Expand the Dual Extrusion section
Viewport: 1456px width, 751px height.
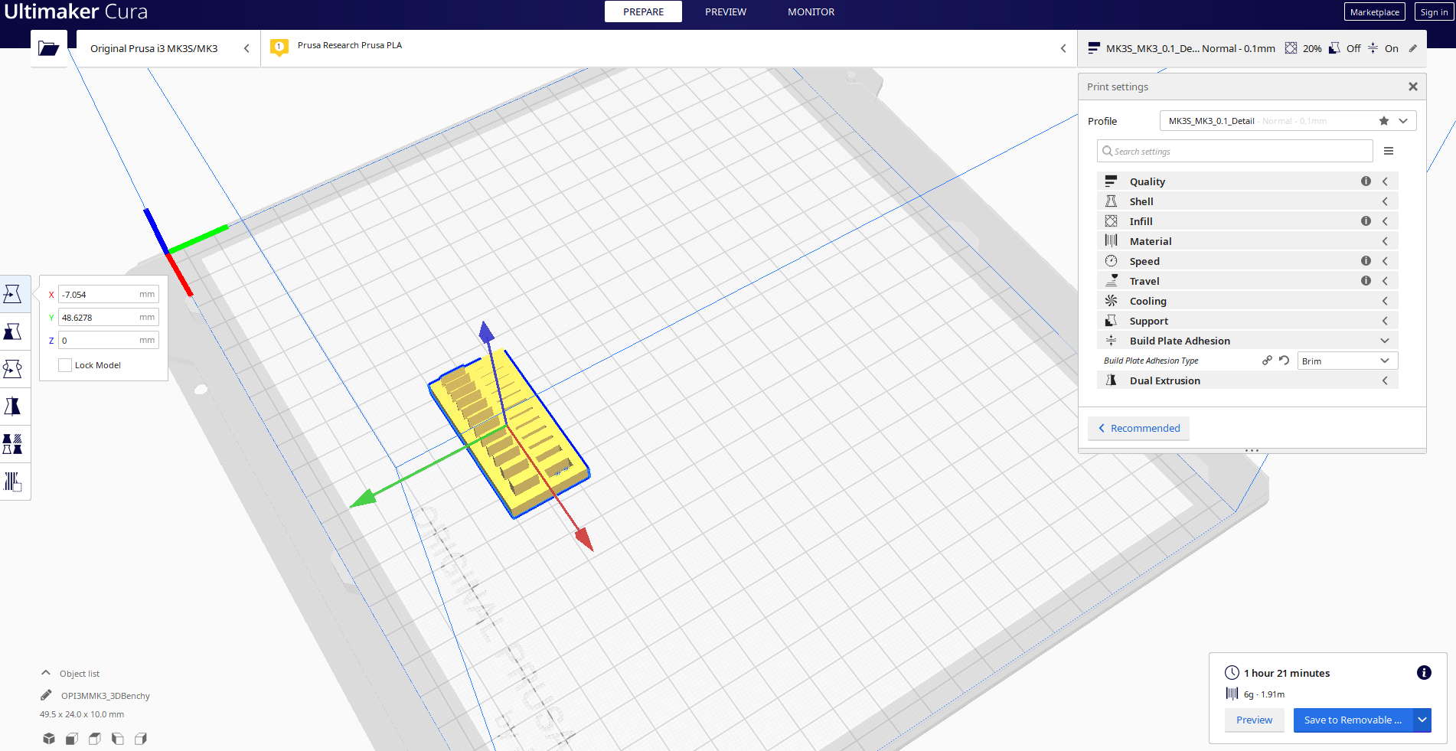click(1248, 380)
